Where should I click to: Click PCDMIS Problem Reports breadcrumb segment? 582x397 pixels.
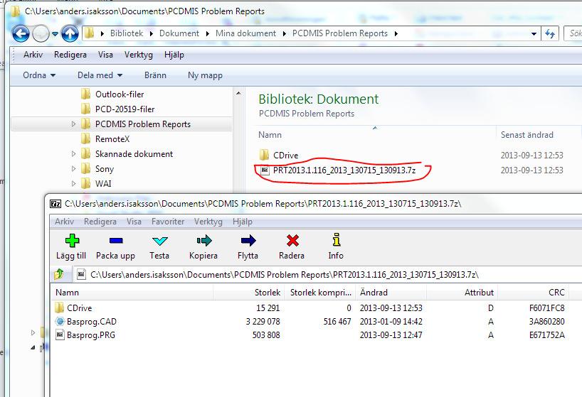pyautogui.click(x=340, y=33)
